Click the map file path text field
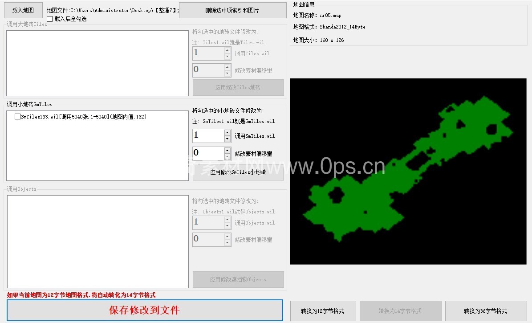The image size is (532, 323). pos(112,10)
